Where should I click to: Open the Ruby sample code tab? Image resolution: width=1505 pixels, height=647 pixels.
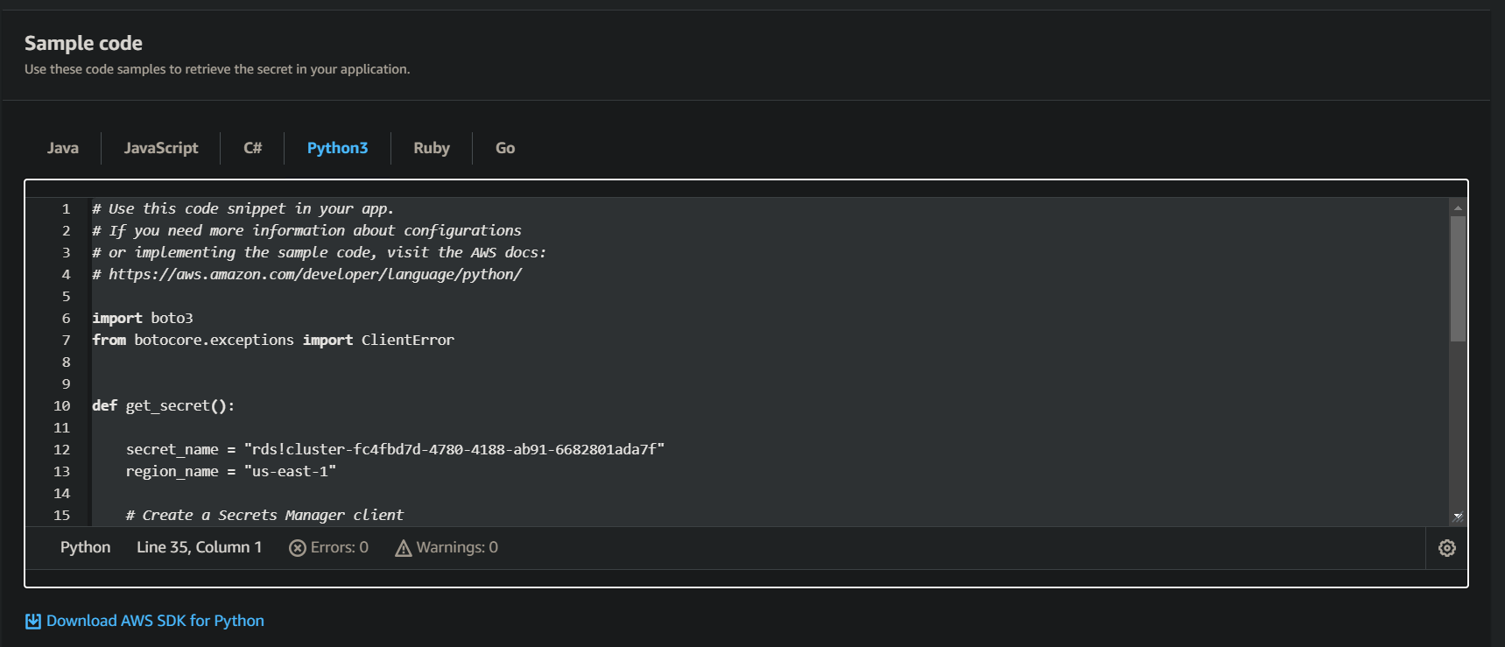[x=432, y=148]
